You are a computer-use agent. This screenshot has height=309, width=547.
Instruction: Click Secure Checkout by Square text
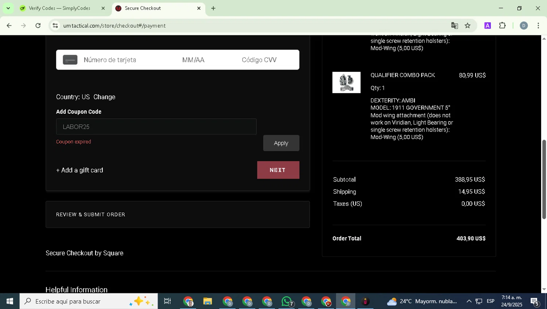point(85,253)
